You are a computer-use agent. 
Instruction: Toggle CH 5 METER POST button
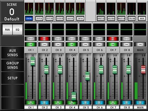[85, 103]
